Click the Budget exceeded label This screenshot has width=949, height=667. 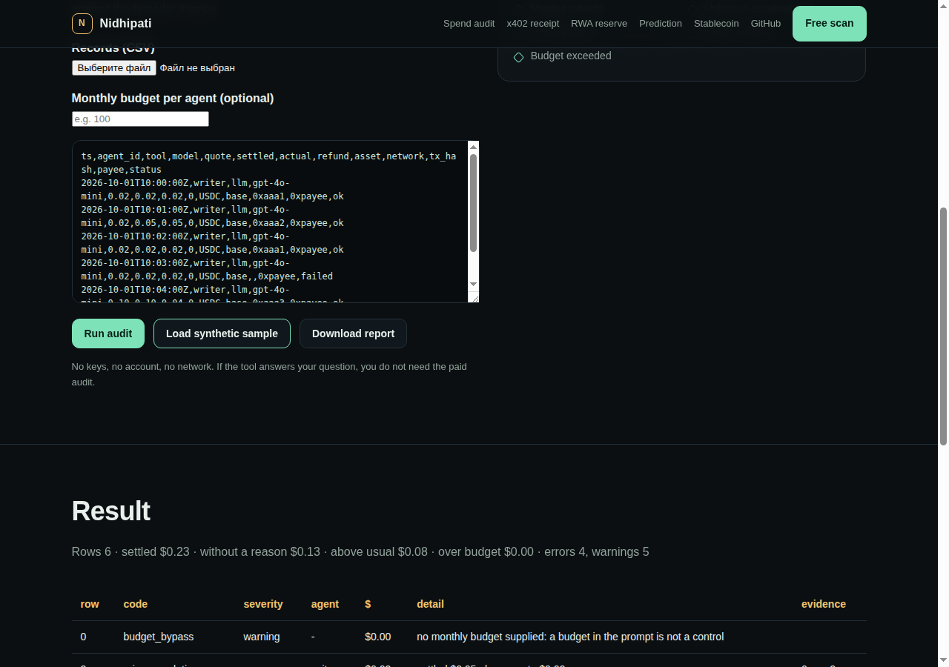coord(571,56)
